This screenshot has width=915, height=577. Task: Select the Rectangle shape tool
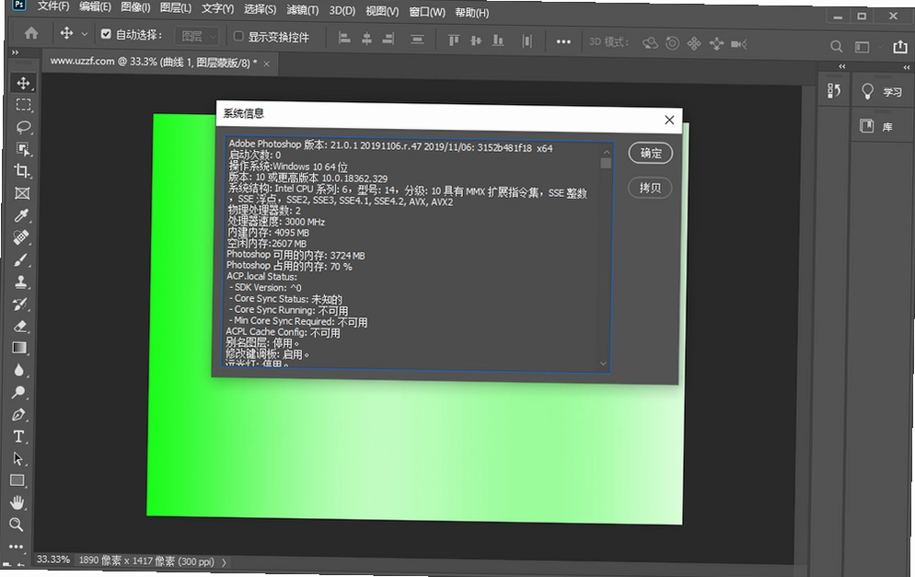pyautogui.click(x=17, y=480)
